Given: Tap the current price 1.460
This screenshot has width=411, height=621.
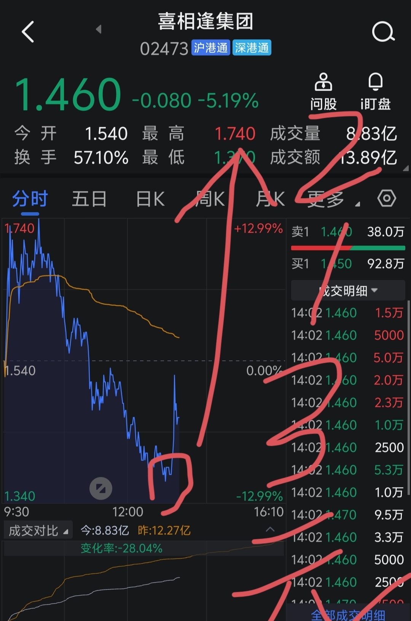Looking at the screenshot, I should (68, 94).
